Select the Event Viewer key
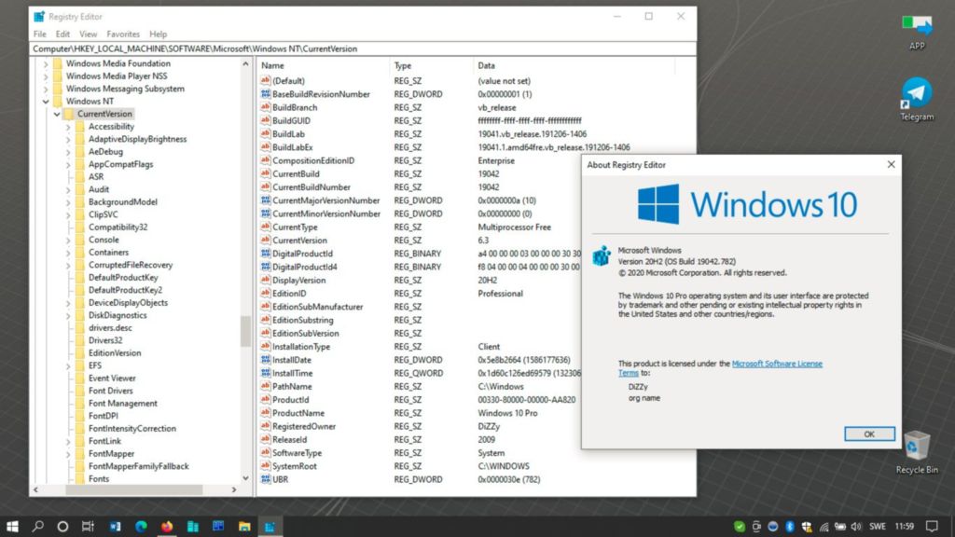The height and width of the screenshot is (537, 955). (112, 379)
